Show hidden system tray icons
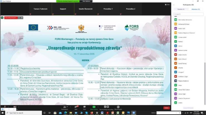 (x=183, y=113)
